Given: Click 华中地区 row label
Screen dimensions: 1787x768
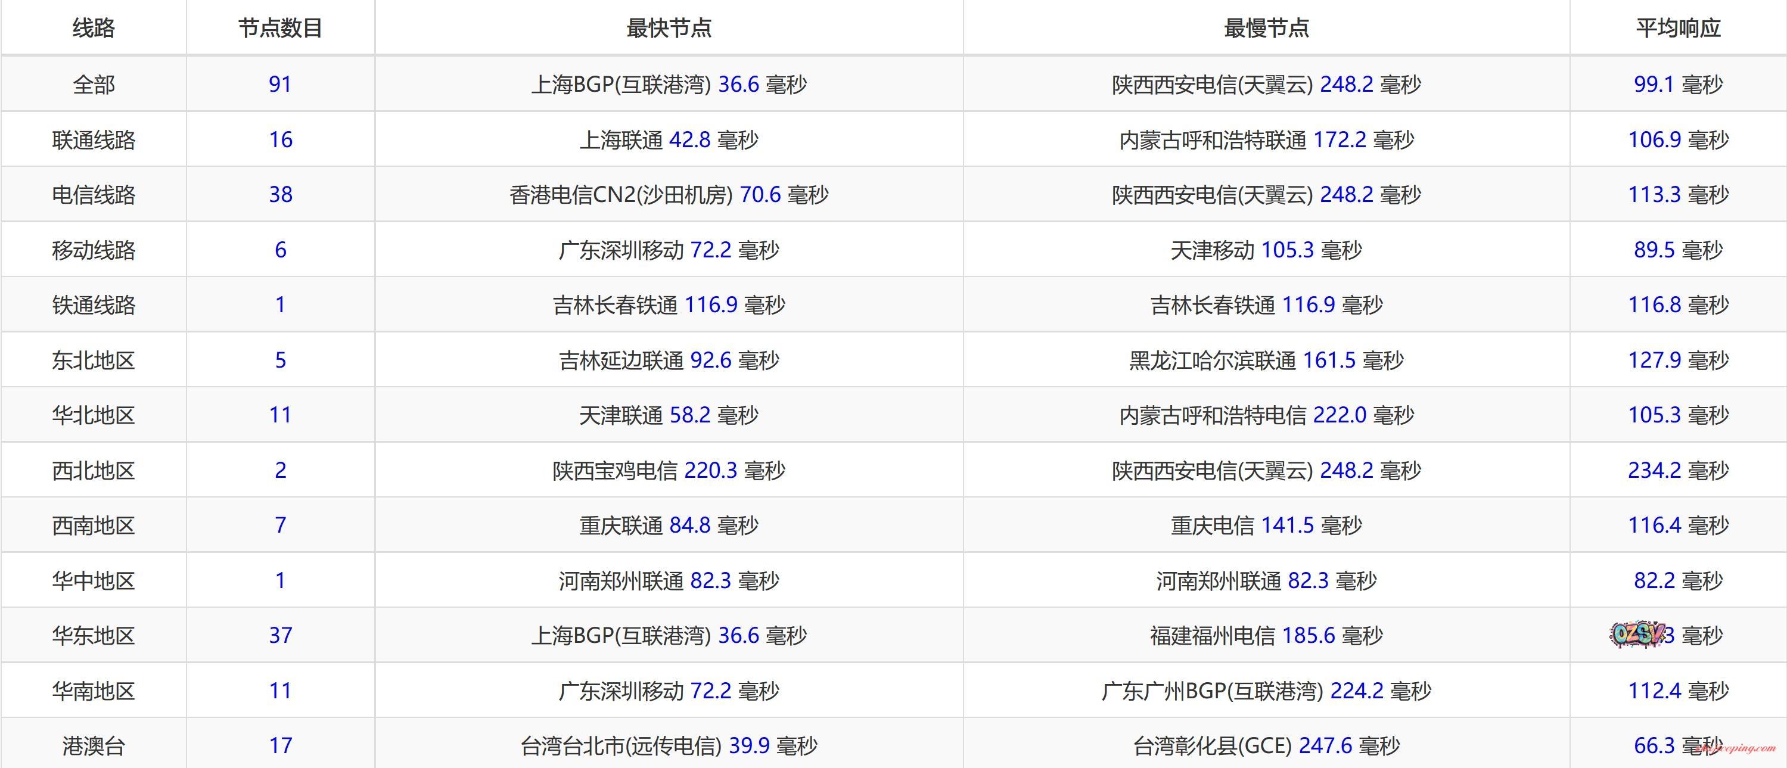Looking at the screenshot, I should (x=94, y=581).
